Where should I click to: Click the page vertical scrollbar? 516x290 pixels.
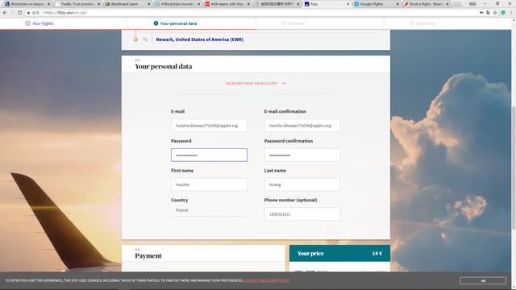point(514,168)
